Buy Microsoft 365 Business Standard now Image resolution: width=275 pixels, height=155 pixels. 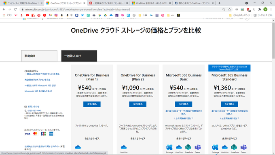tap(229, 104)
